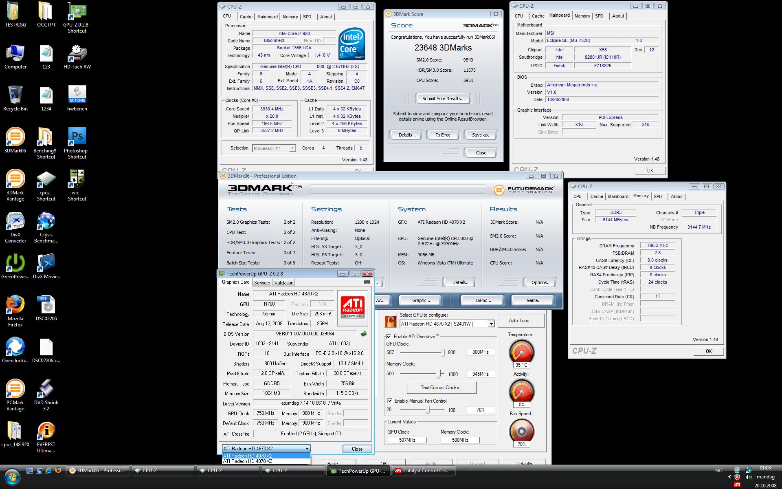Open Crysis Benchmark tool icon
782x489 pixels.
(46, 227)
